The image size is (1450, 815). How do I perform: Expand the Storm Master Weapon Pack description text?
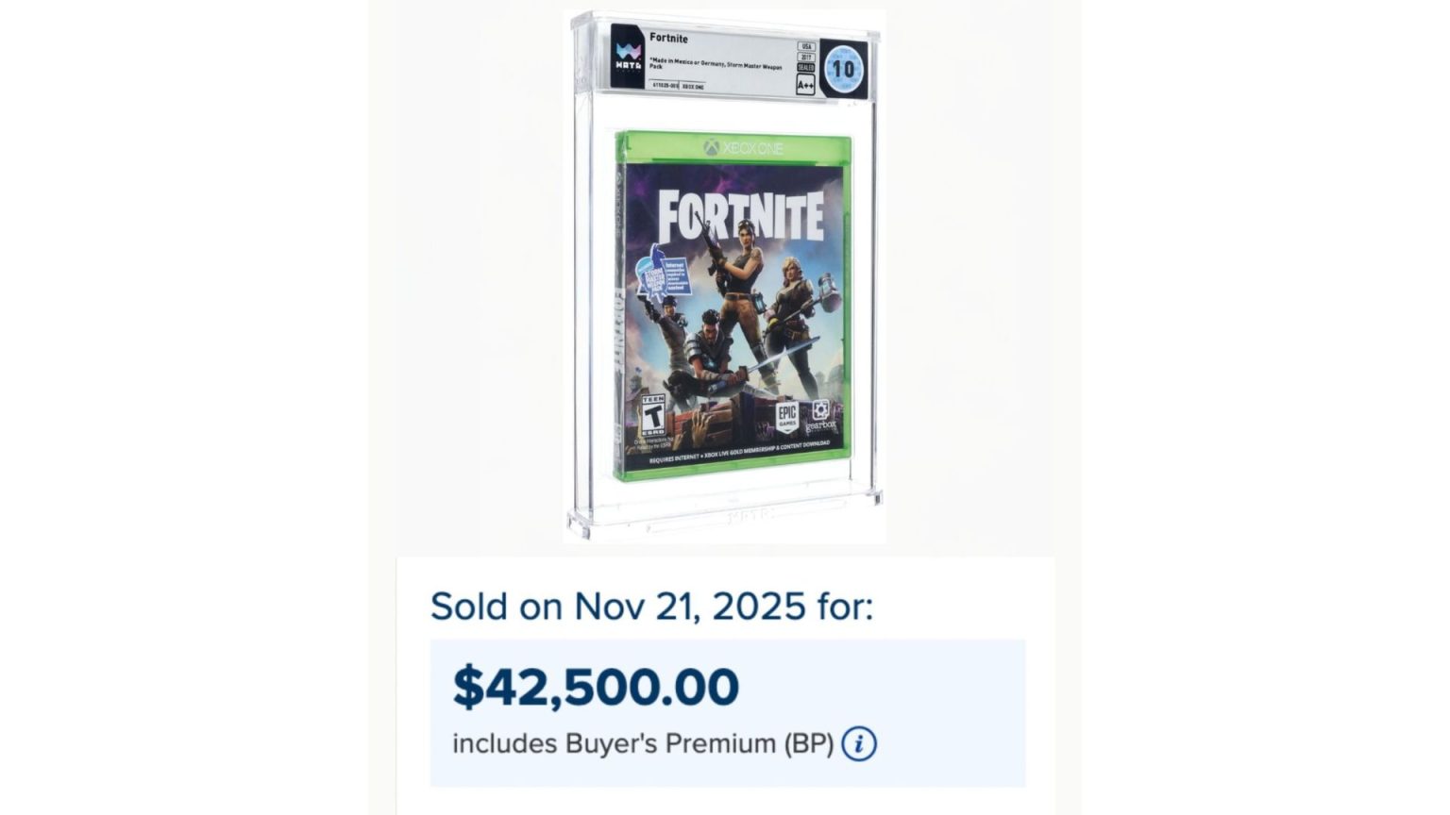717,64
